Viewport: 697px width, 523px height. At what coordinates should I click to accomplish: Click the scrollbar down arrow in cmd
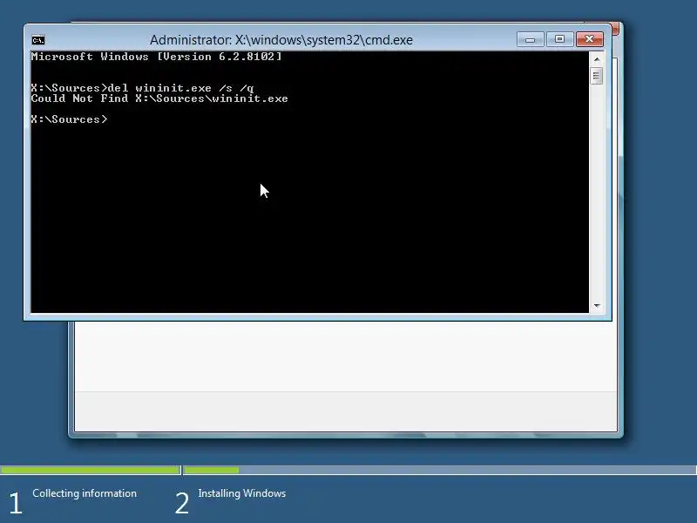(597, 306)
